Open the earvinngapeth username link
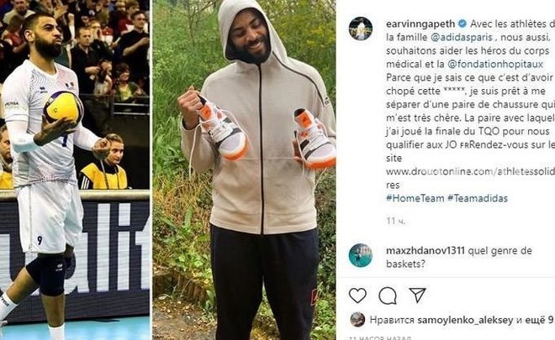Viewport: 555px width, 340px height. [x=420, y=24]
